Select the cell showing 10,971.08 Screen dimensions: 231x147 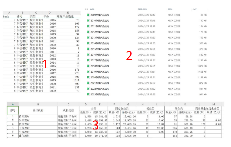tap(100, 136)
